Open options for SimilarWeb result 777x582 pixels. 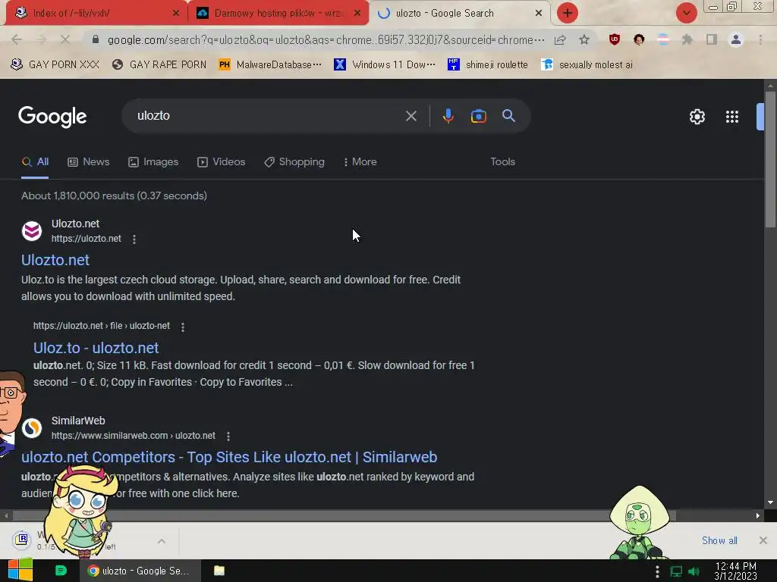(228, 436)
